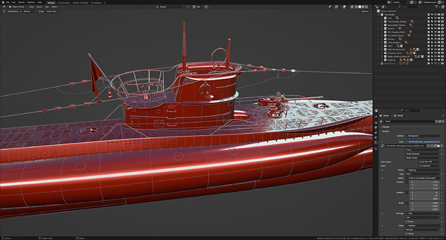Open the Drag Select Box dropdown

pyautogui.click(x=52, y=12)
